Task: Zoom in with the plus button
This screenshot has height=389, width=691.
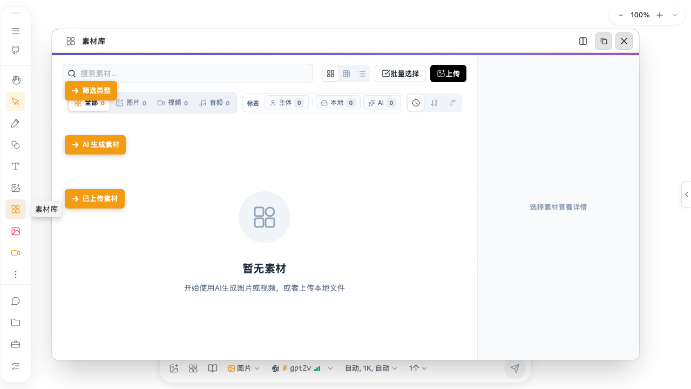Action: coord(660,15)
